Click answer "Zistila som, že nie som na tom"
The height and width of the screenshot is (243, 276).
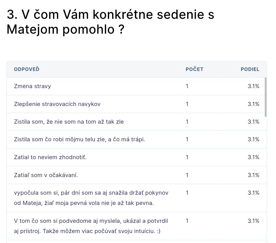point(69,122)
